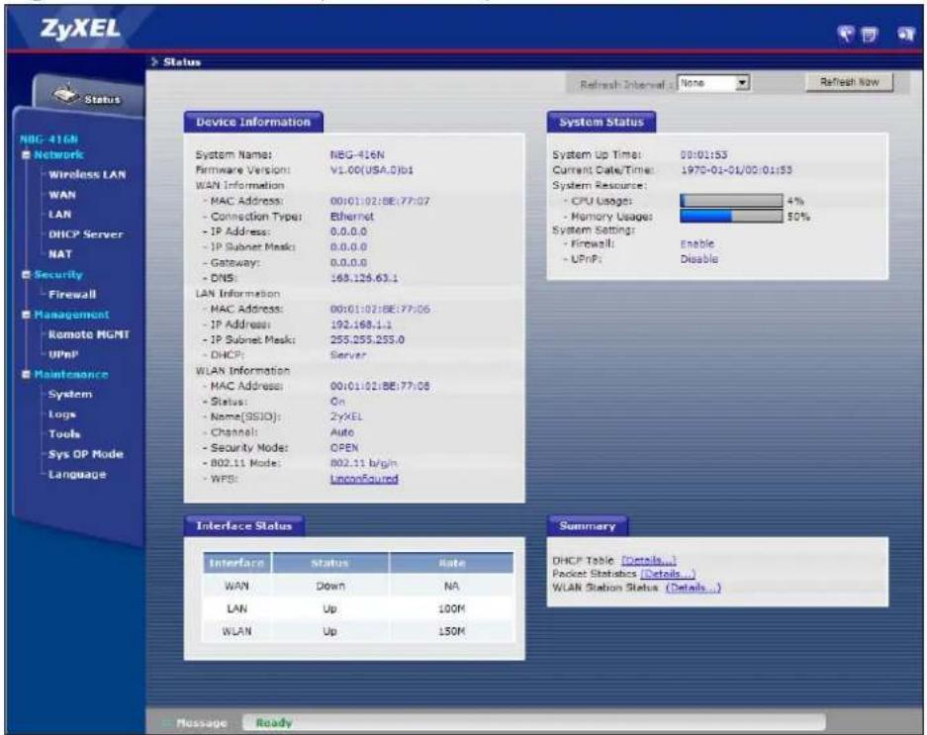Open the setup wizard icon in header
The image size is (927, 735).
click(847, 35)
